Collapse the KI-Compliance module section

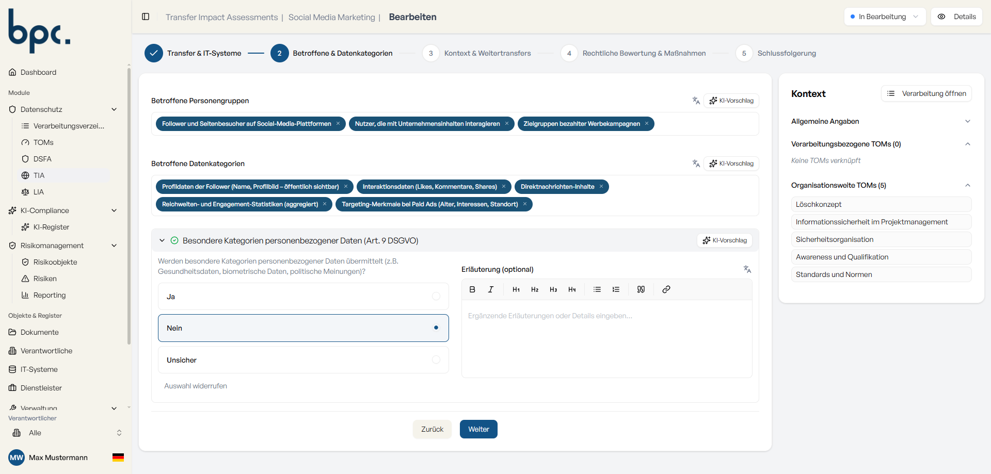[114, 210]
